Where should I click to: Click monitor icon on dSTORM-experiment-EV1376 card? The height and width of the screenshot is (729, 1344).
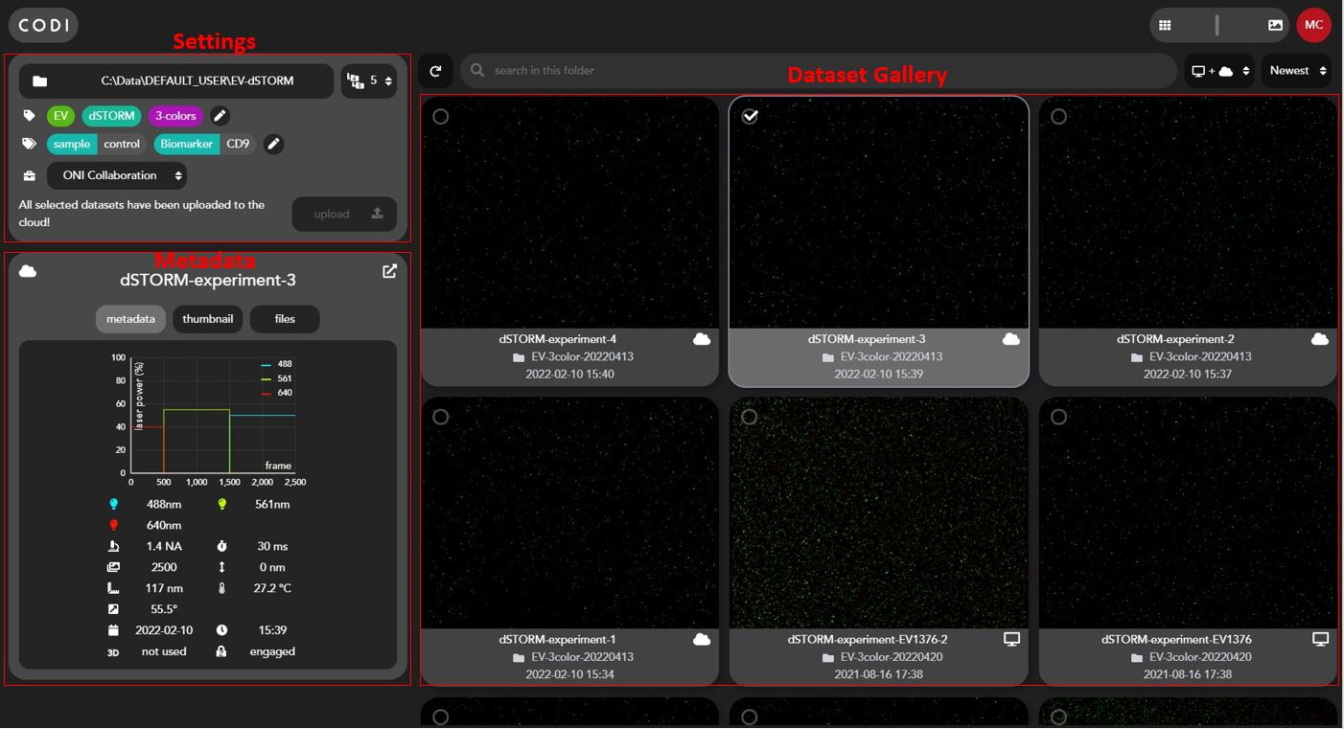1320,639
